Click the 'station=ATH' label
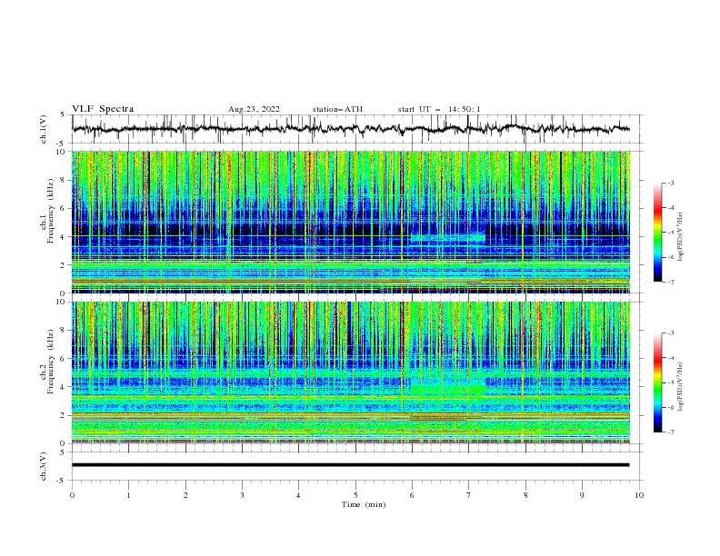 337,109
